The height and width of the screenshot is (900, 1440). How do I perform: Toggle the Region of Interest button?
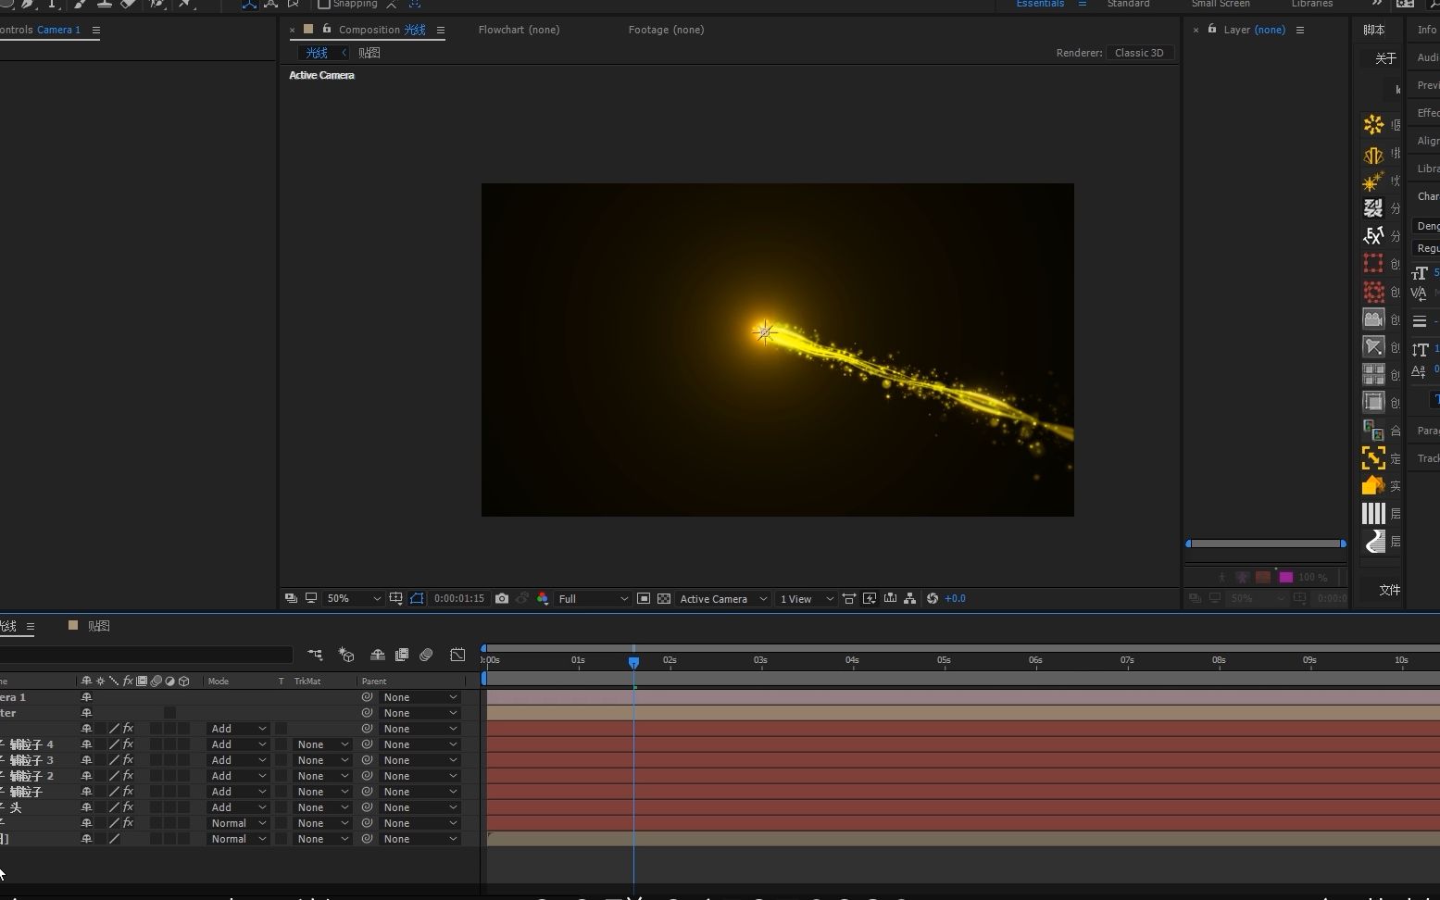coord(644,599)
